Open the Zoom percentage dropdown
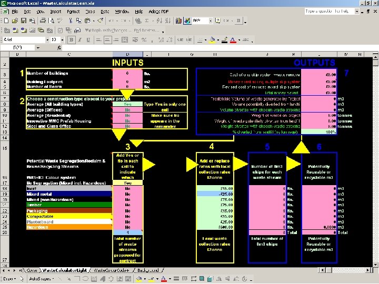 [211, 21]
